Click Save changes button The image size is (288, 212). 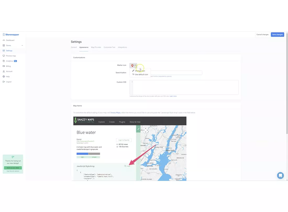pyautogui.click(x=277, y=35)
